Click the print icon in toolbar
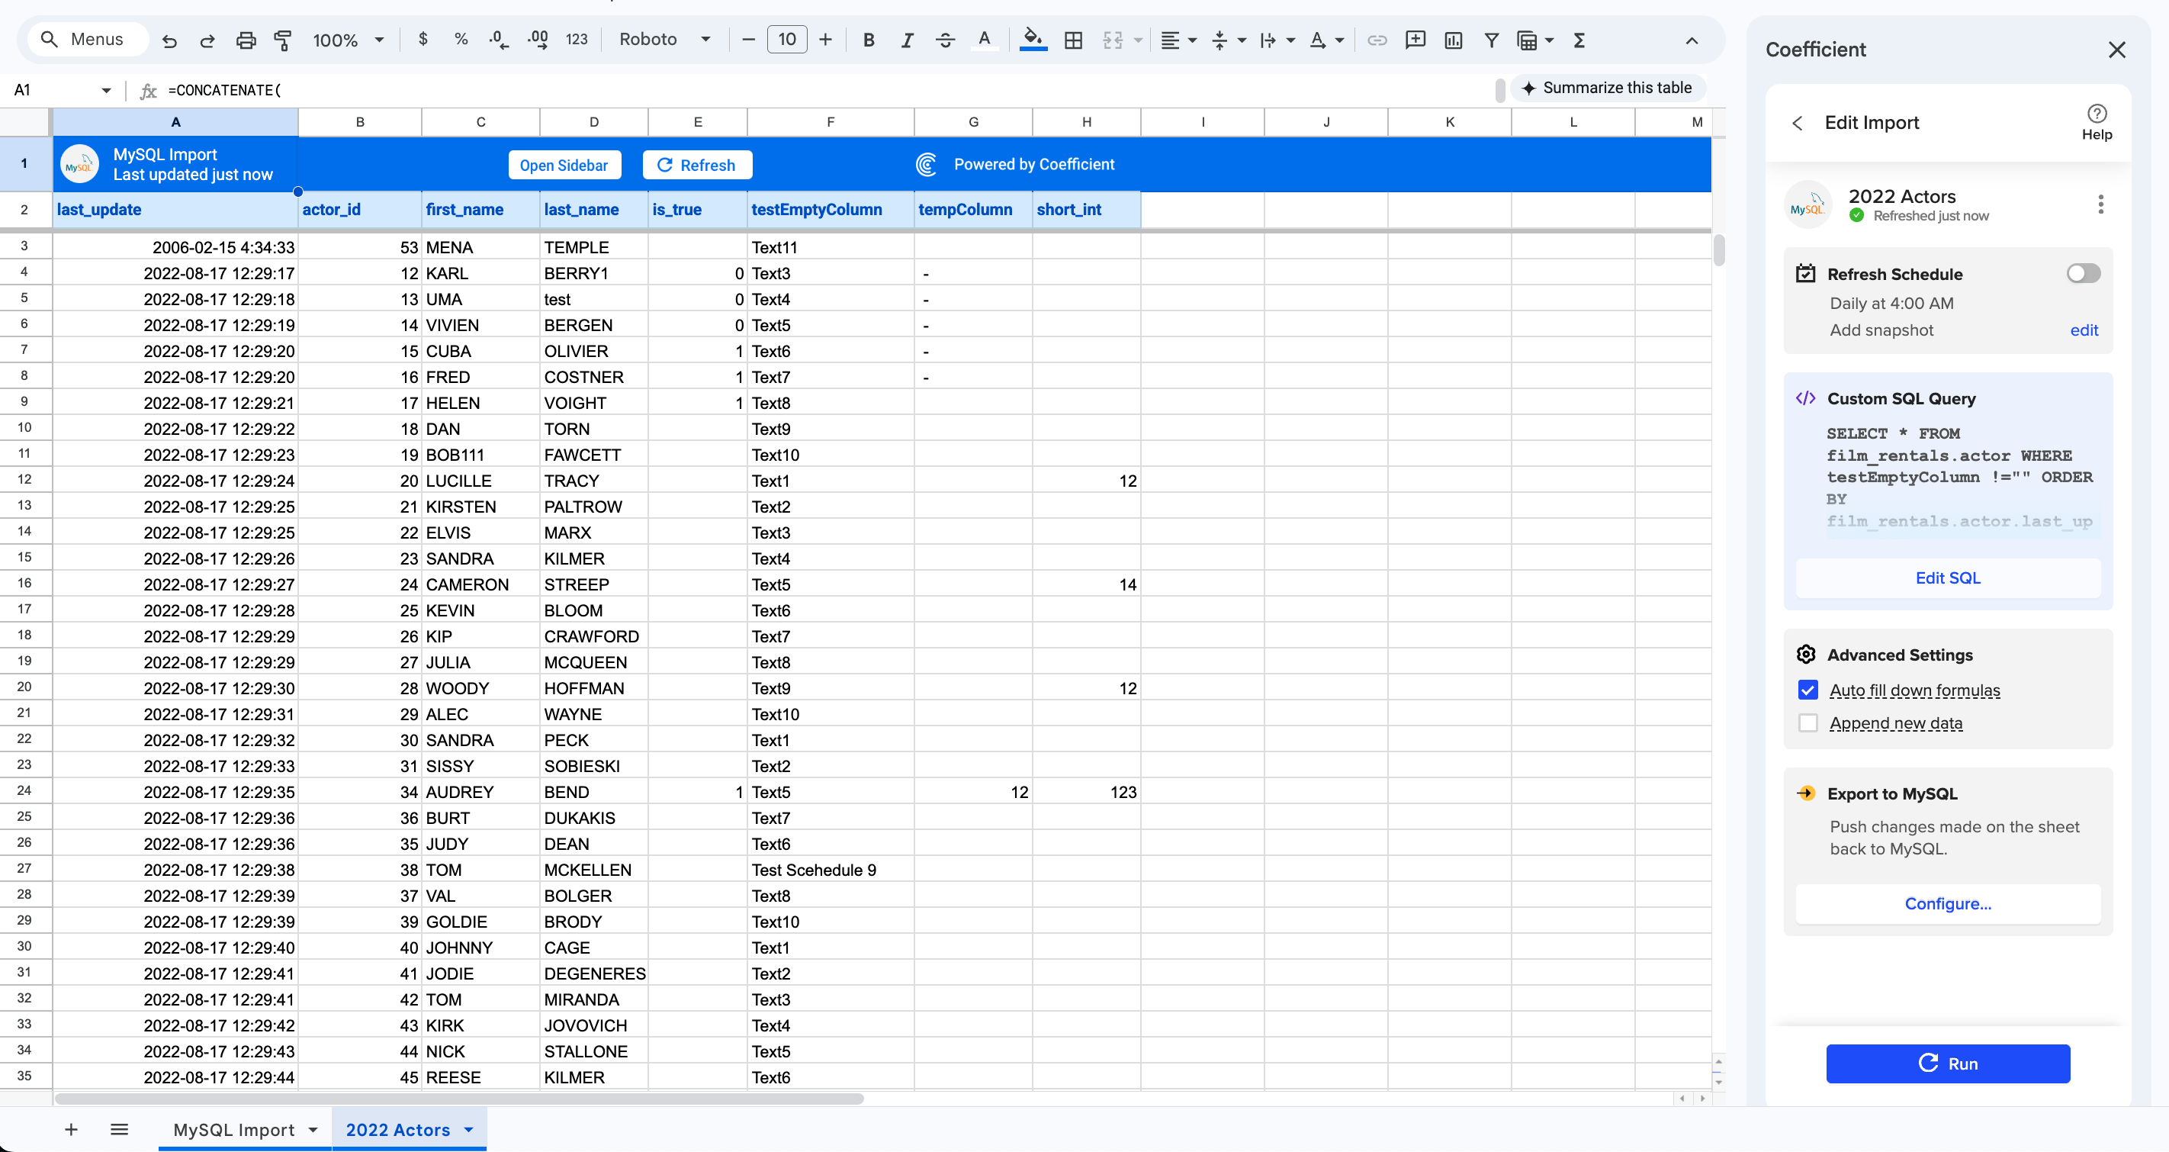This screenshot has height=1152, width=2169. (x=245, y=40)
